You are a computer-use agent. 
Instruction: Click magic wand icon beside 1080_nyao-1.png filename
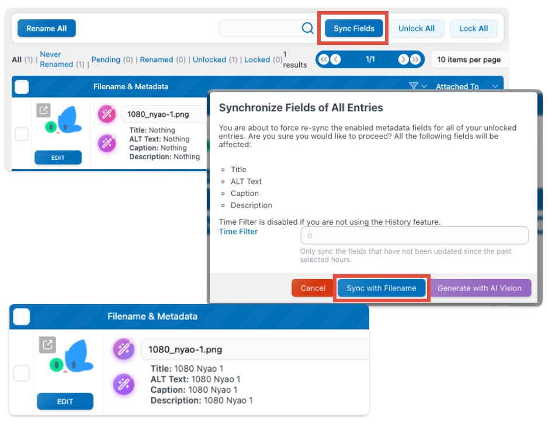pyautogui.click(x=124, y=349)
